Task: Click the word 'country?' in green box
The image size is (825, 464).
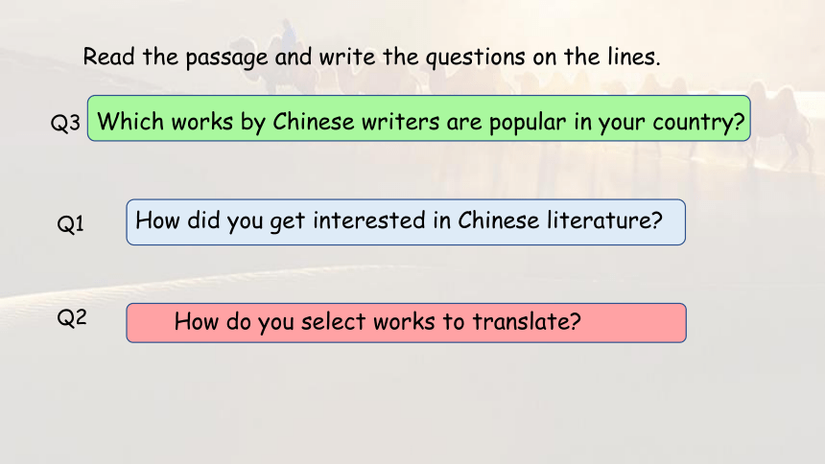Action: click(x=698, y=123)
